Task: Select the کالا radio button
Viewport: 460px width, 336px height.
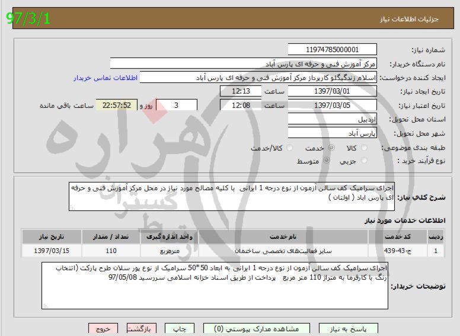Action: pyautogui.click(x=365, y=148)
